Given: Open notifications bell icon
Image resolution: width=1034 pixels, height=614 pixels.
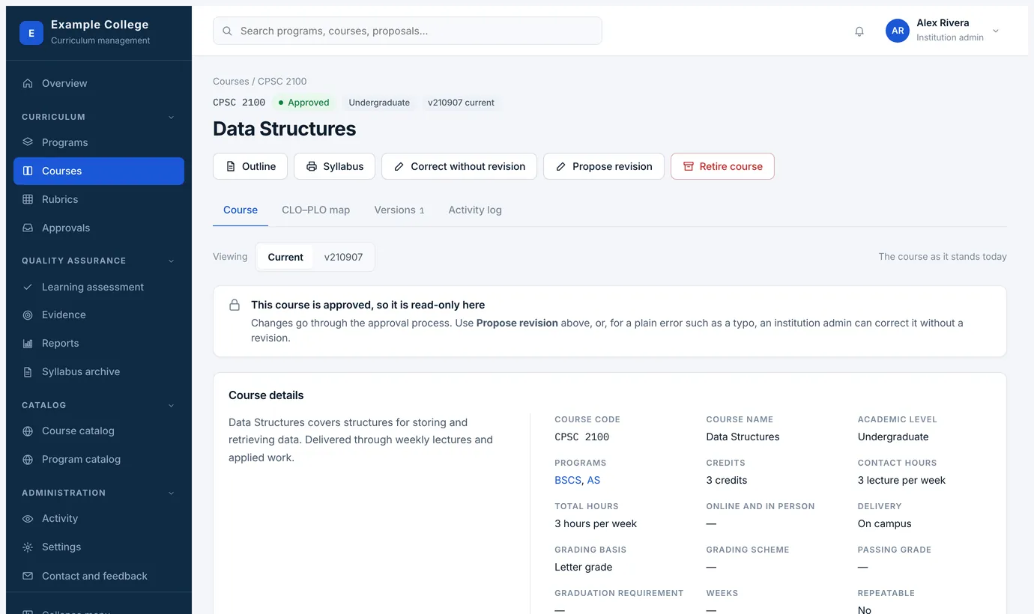Looking at the screenshot, I should [859, 31].
